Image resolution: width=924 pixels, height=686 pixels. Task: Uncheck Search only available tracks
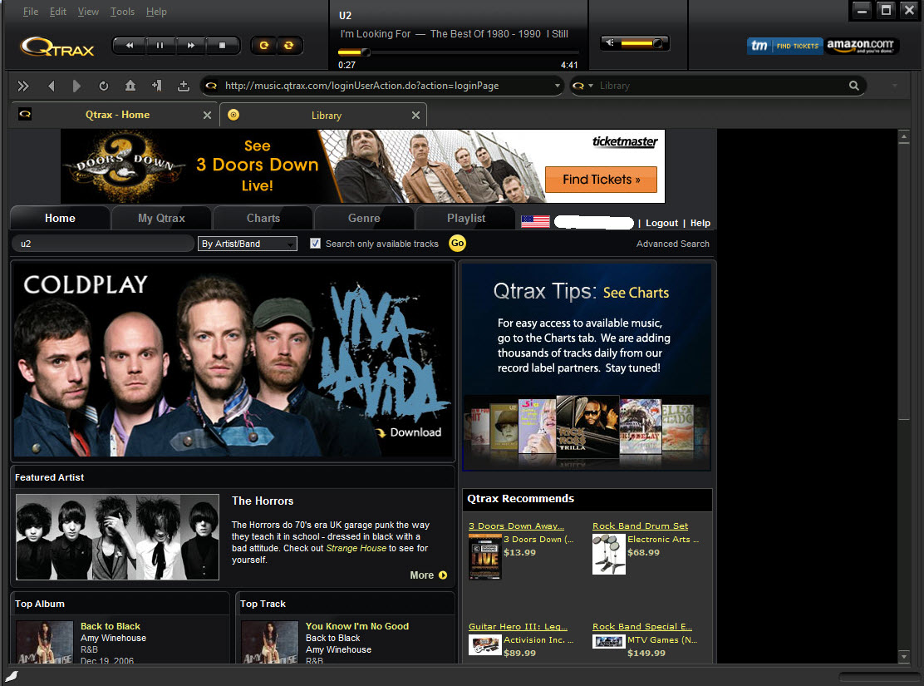(x=315, y=244)
